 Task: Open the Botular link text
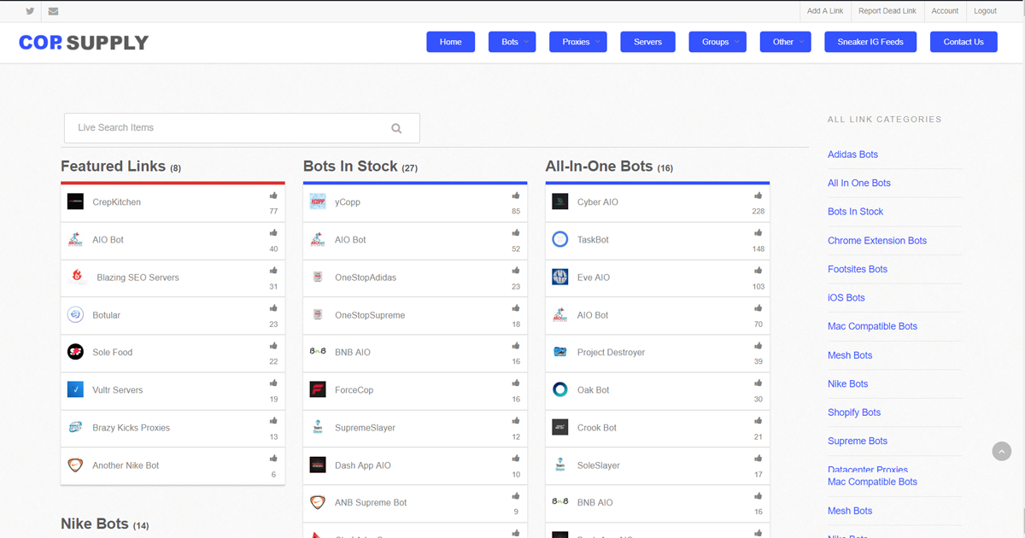(x=107, y=315)
